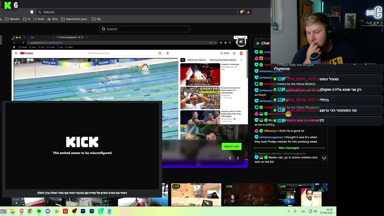Viewport: 384px width, 216px height.
Task: Open the Drive bookmark
Action: 52,19
